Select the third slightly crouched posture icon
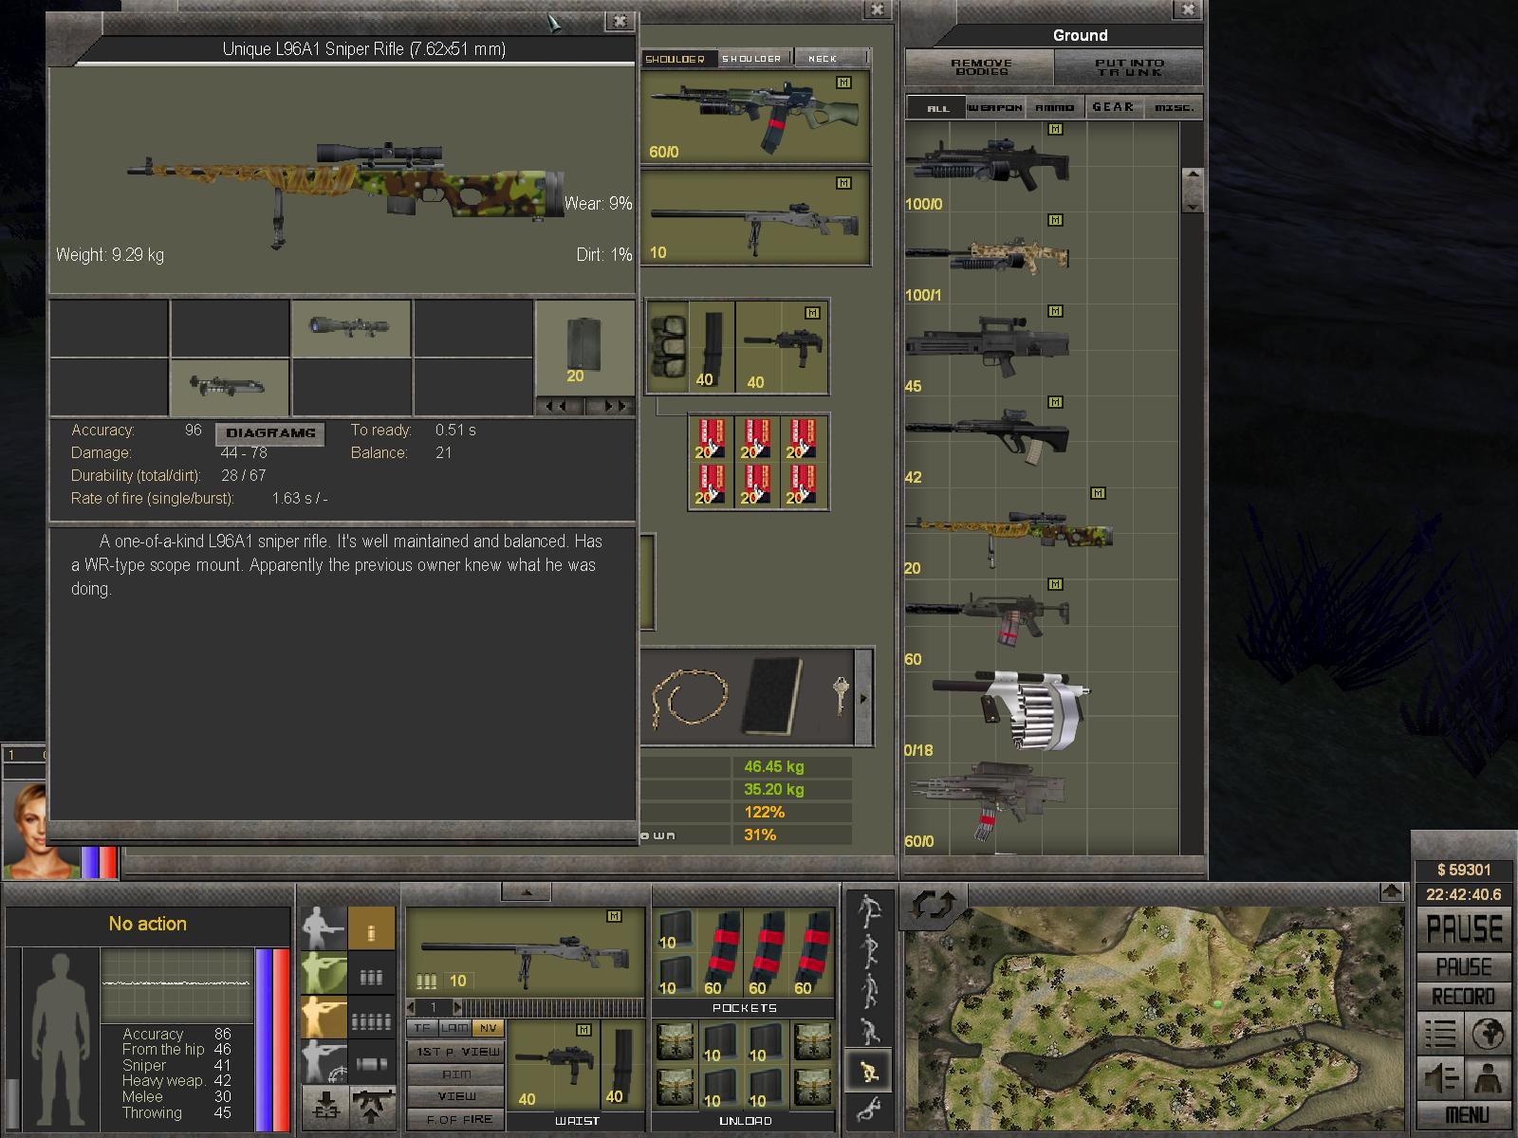The height and width of the screenshot is (1138, 1518). coord(868,991)
